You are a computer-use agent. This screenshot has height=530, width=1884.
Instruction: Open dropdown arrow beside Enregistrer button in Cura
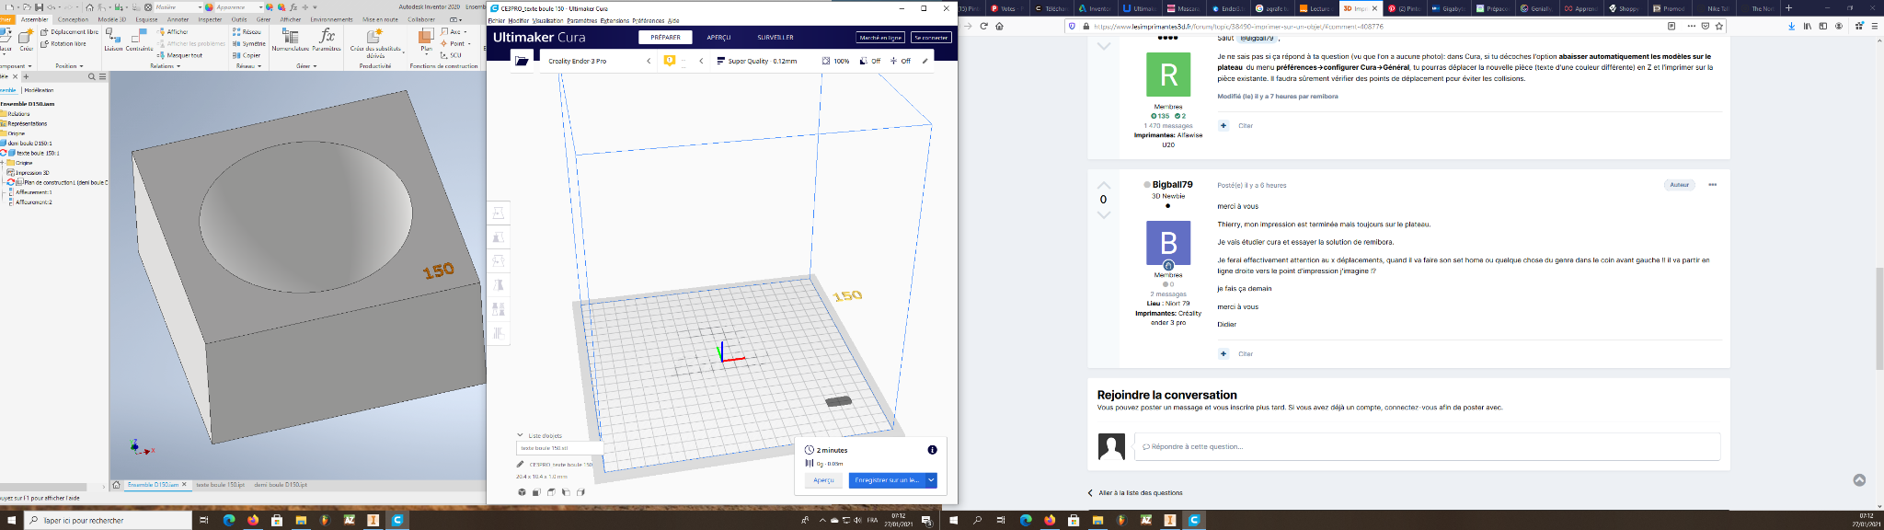(931, 480)
